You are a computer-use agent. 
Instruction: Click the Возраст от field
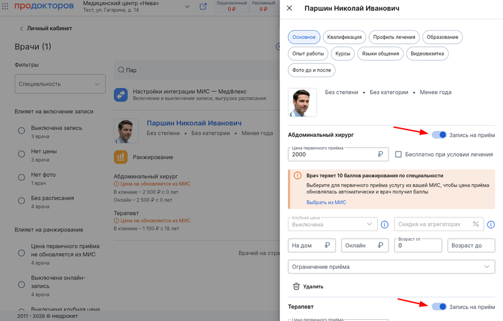pos(418,246)
